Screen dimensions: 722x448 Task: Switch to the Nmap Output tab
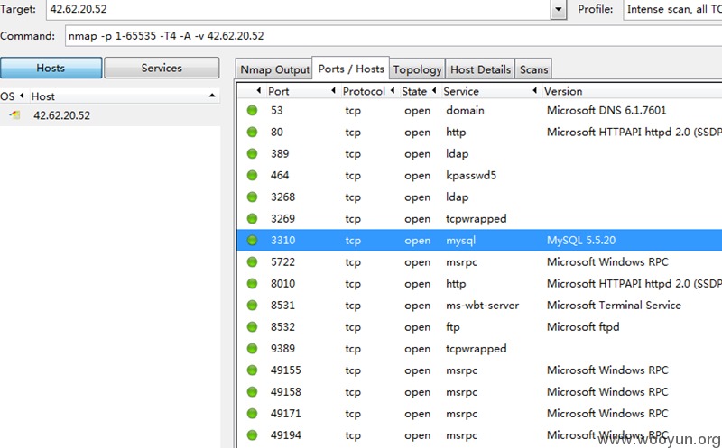tap(274, 69)
